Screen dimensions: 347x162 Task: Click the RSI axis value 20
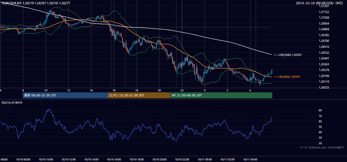click(x=320, y=143)
